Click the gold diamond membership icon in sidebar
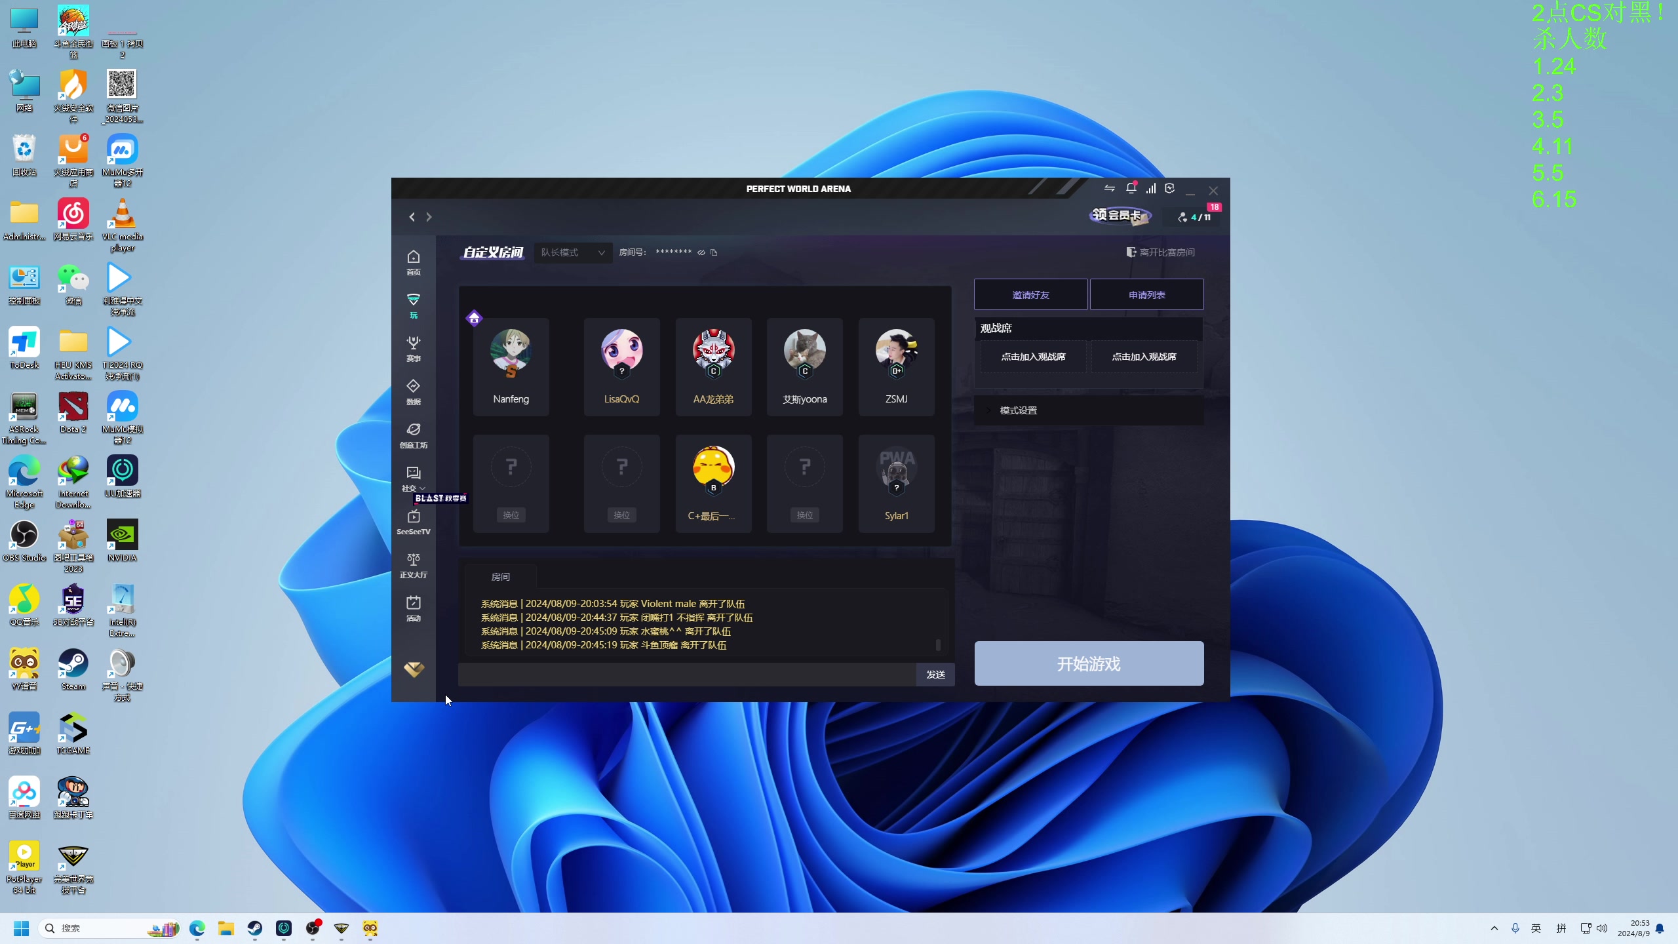Viewport: 1678px width, 944px height. [x=414, y=669]
